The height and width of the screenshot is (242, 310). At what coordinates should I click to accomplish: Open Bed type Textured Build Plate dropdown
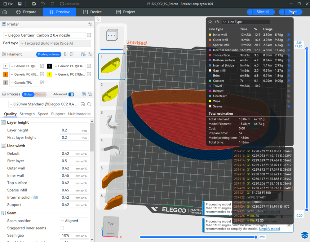tap(55, 43)
